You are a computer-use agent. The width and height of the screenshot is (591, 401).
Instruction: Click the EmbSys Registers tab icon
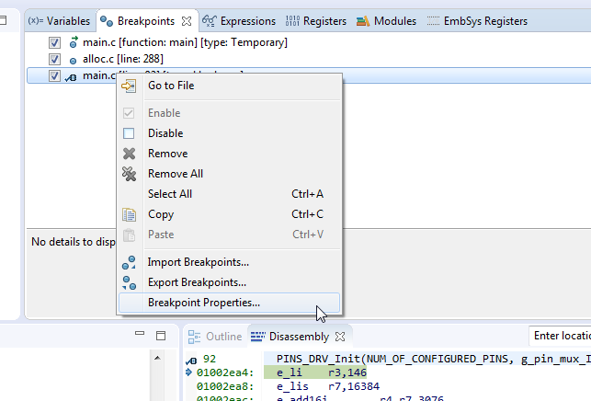[x=433, y=21]
